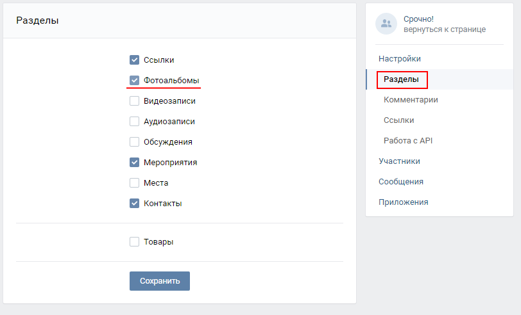Screen dimensions: 521x315
Task: Open the Настройки menu item
Action: [399, 59]
